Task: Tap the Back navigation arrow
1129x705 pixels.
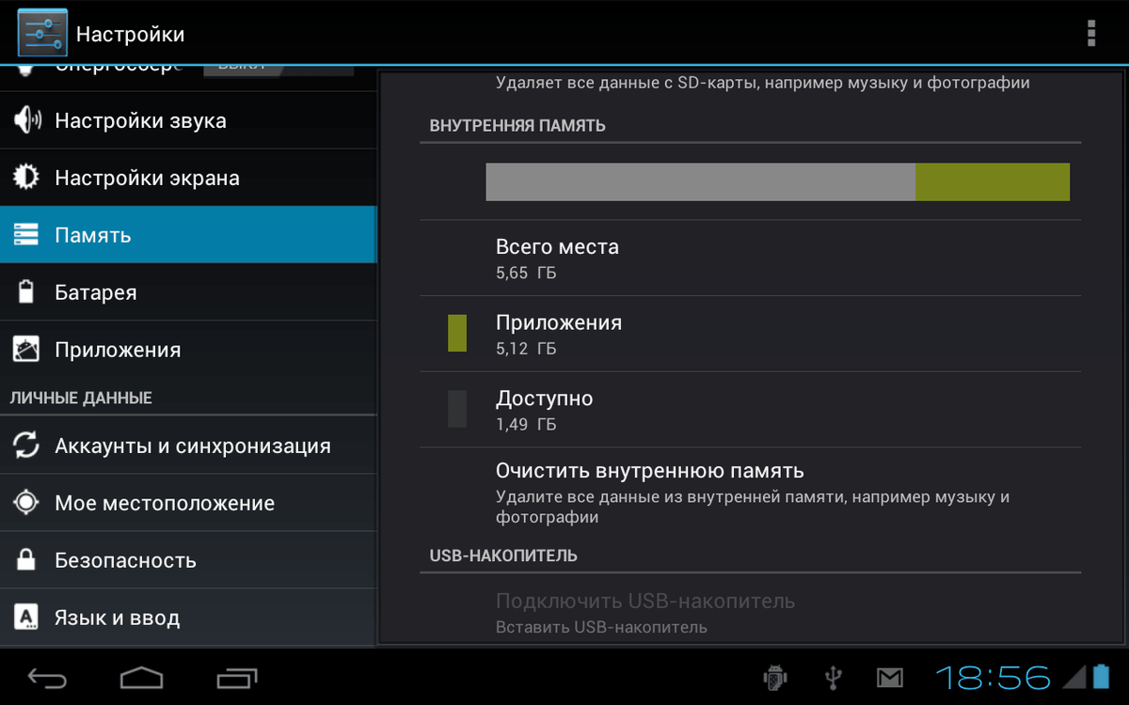Action: point(47,677)
